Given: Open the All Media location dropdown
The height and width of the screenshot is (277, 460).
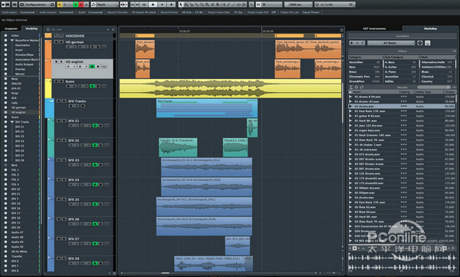Looking at the screenshot, I should click(x=391, y=43).
